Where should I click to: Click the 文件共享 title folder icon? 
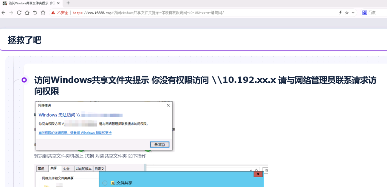113,183
